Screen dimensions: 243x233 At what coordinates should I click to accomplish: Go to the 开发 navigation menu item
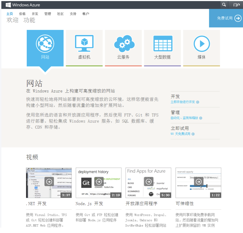tap(35, 14)
